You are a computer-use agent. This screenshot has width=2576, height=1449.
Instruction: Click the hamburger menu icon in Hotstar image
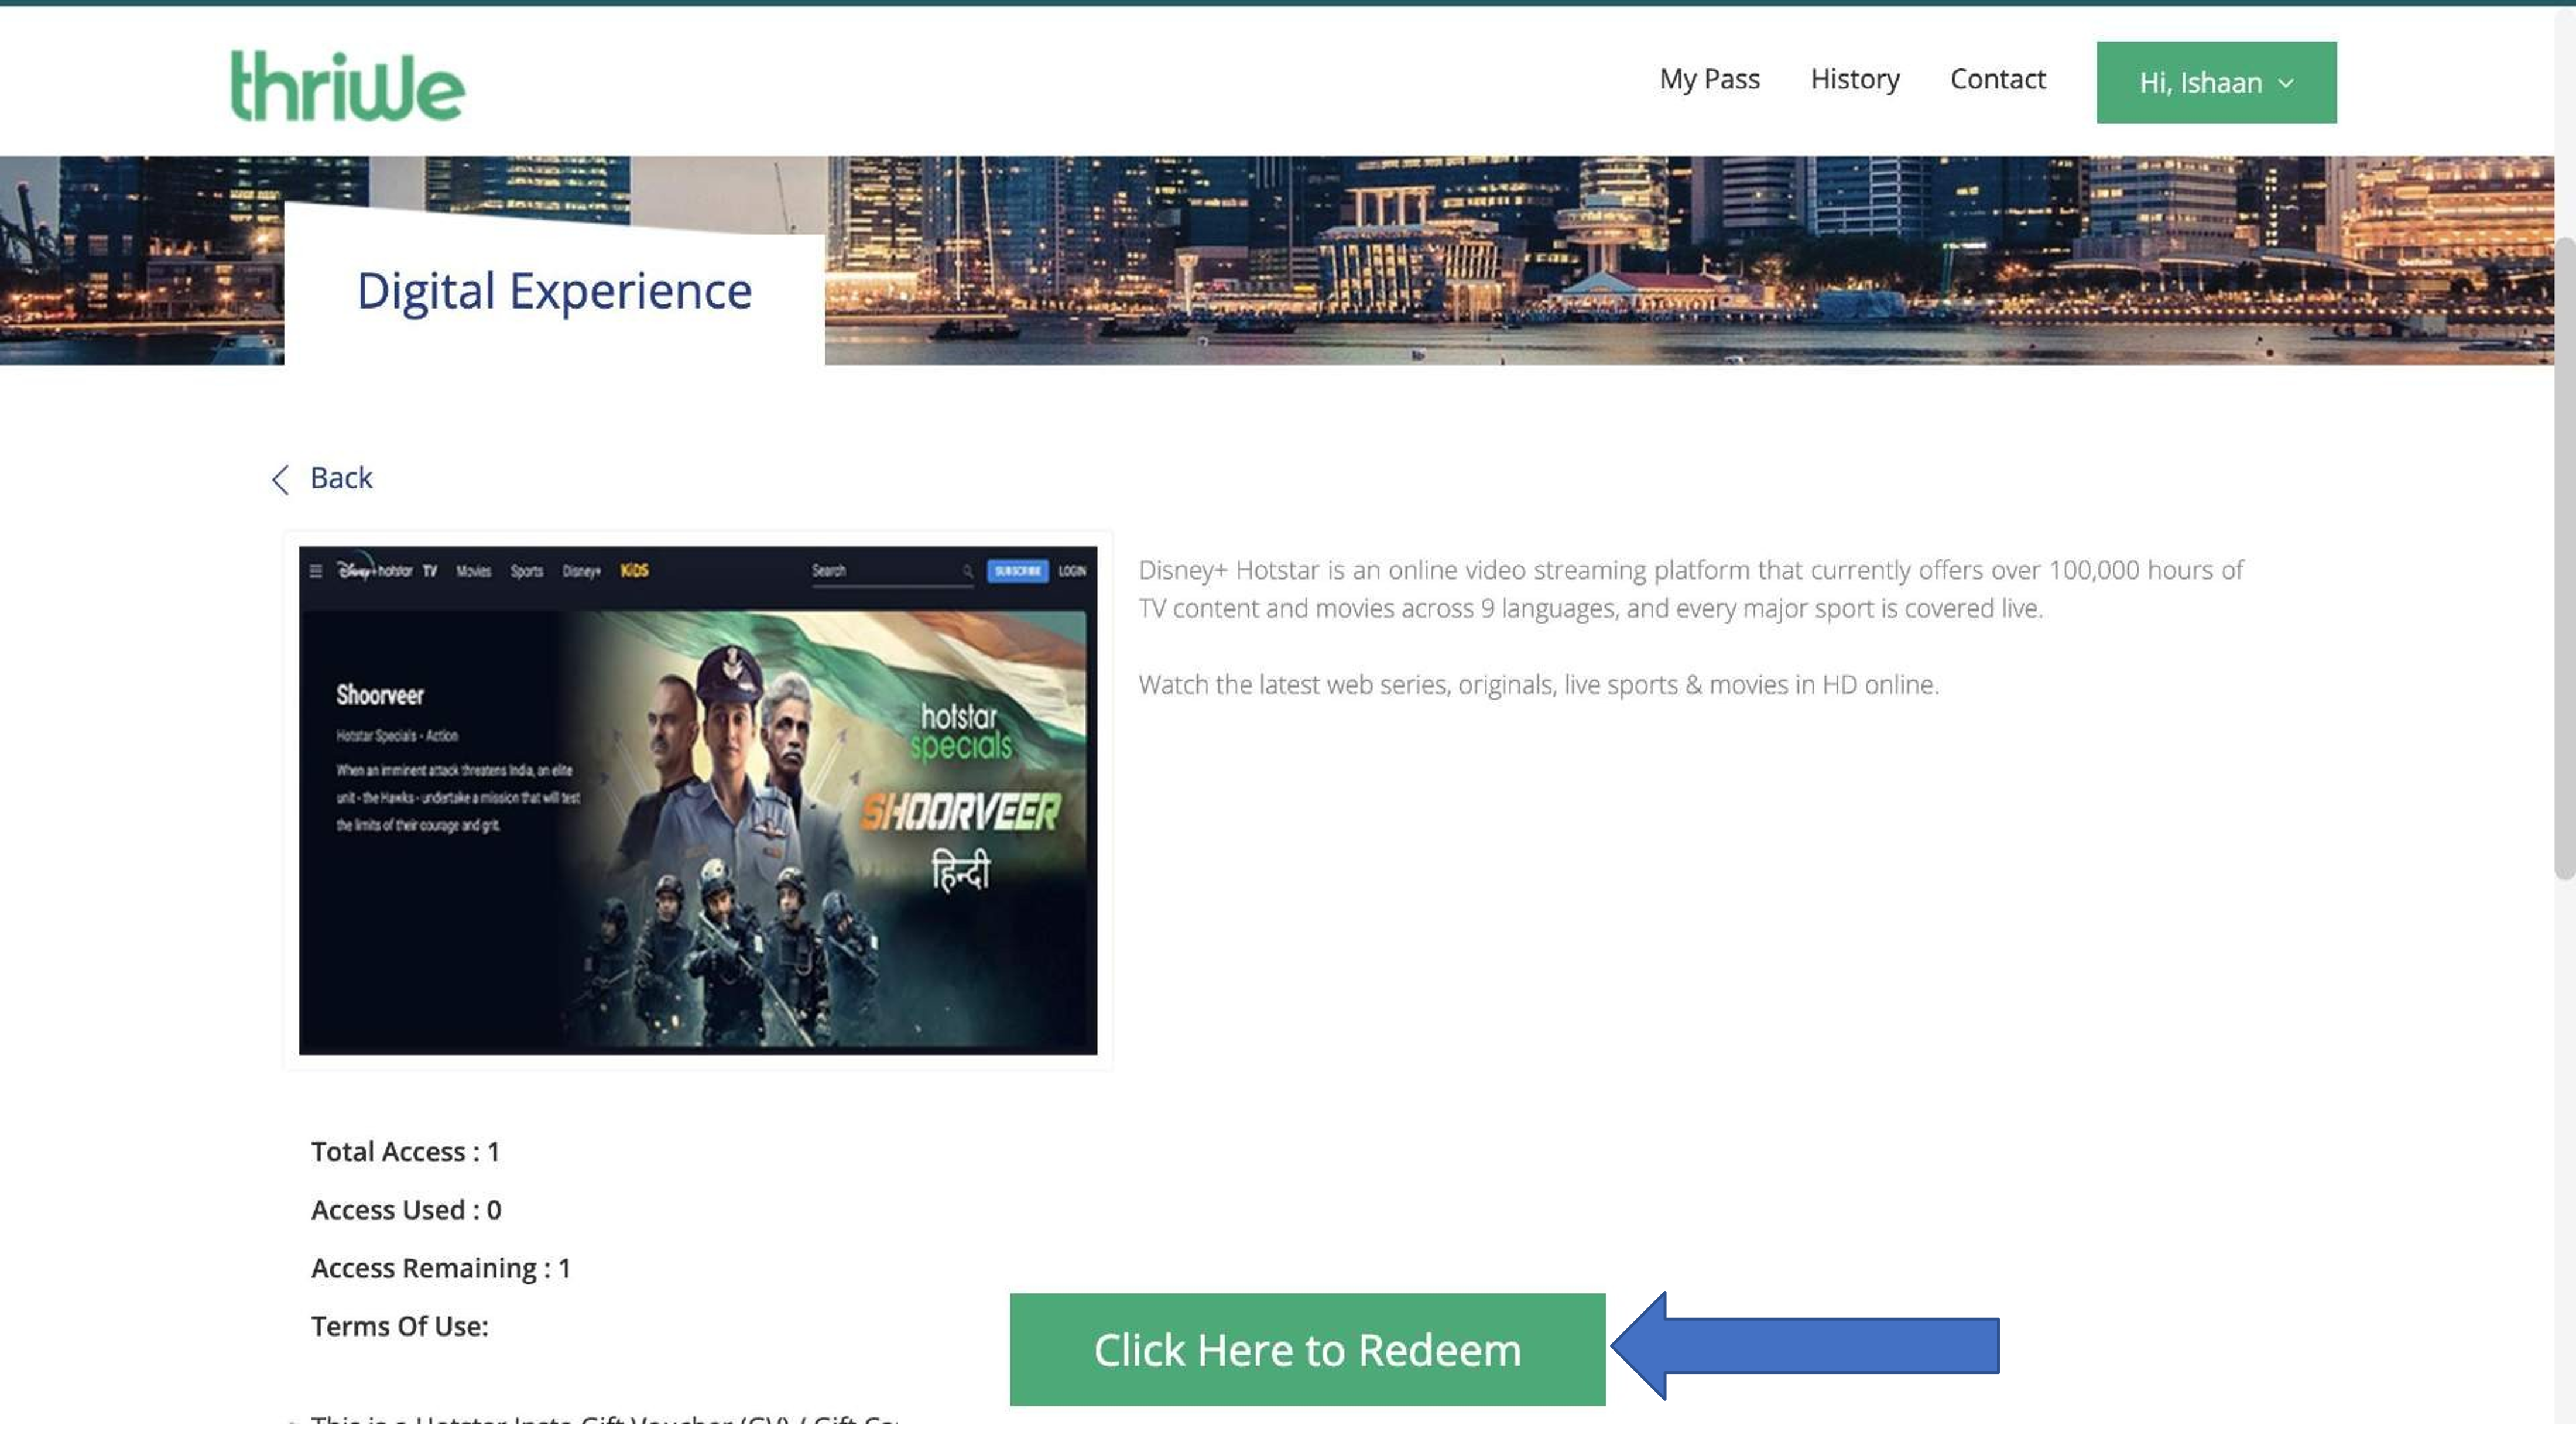(x=316, y=571)
